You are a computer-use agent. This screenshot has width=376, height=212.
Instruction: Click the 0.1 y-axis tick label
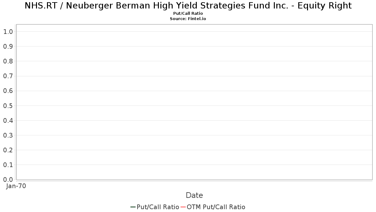tap(8, 165)
